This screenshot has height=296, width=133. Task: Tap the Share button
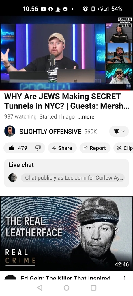(x=62, y=148)
